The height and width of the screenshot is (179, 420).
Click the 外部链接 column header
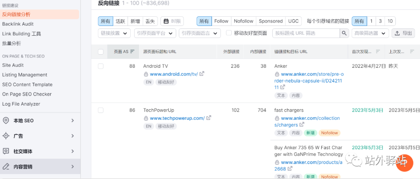(x=232, y=52)
